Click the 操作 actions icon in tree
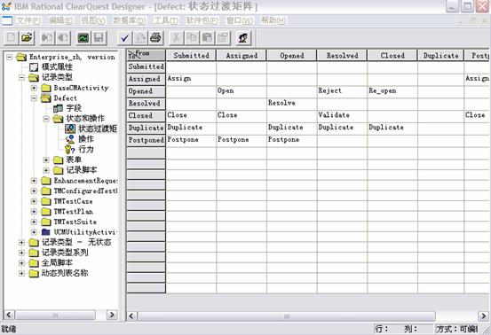491x335 pixels. tap(70, 139)
